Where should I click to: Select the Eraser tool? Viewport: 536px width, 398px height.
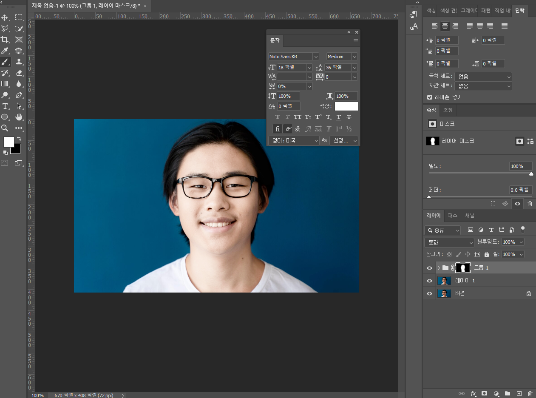[x=19, y=73]
